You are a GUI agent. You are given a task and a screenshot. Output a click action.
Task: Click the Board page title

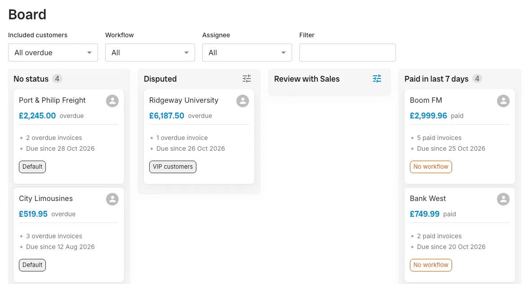[x=27, y=14]
